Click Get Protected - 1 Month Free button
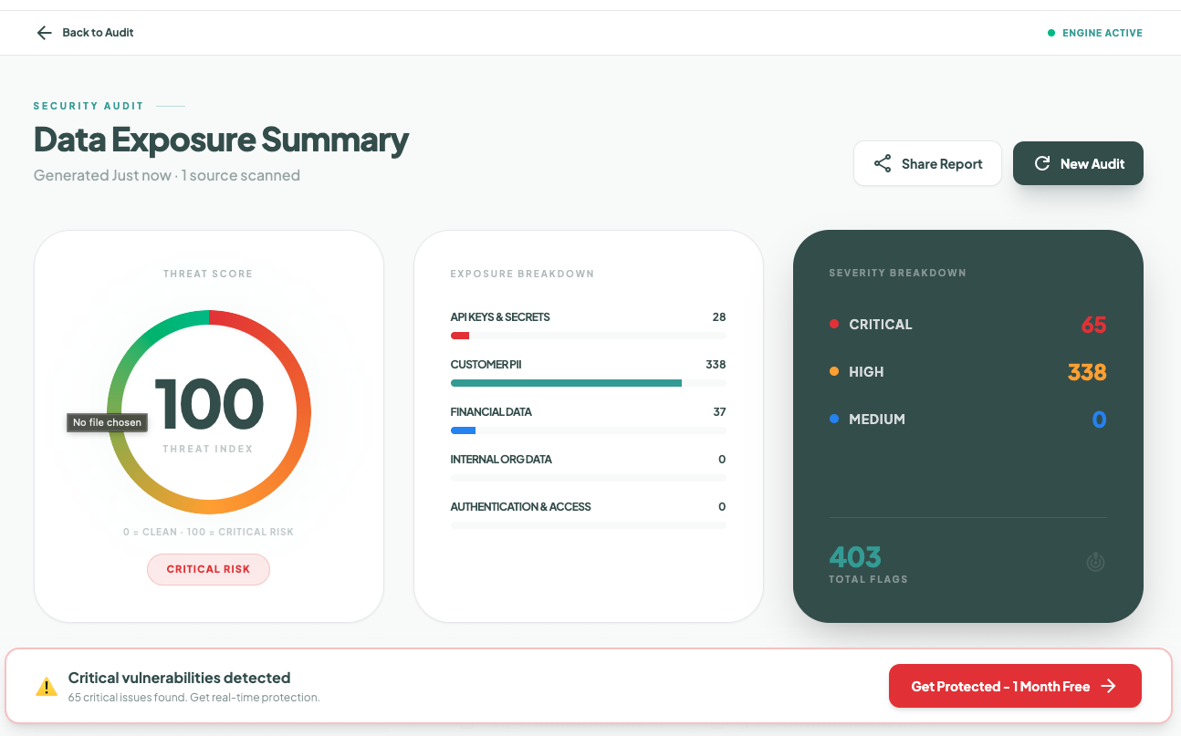Image resolution: width=1181 pixels, height=736 pixels. click(1014, 686)
